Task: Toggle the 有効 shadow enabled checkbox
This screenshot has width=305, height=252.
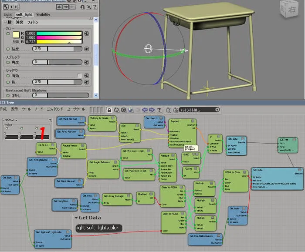Action: pyautogui.click(x=80, y=76)
